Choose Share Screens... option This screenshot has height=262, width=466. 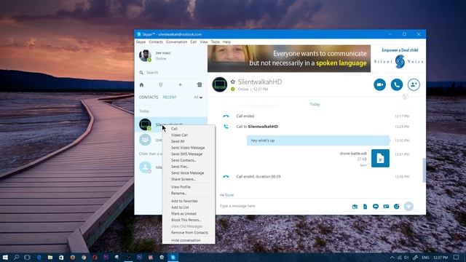point(189,179)
